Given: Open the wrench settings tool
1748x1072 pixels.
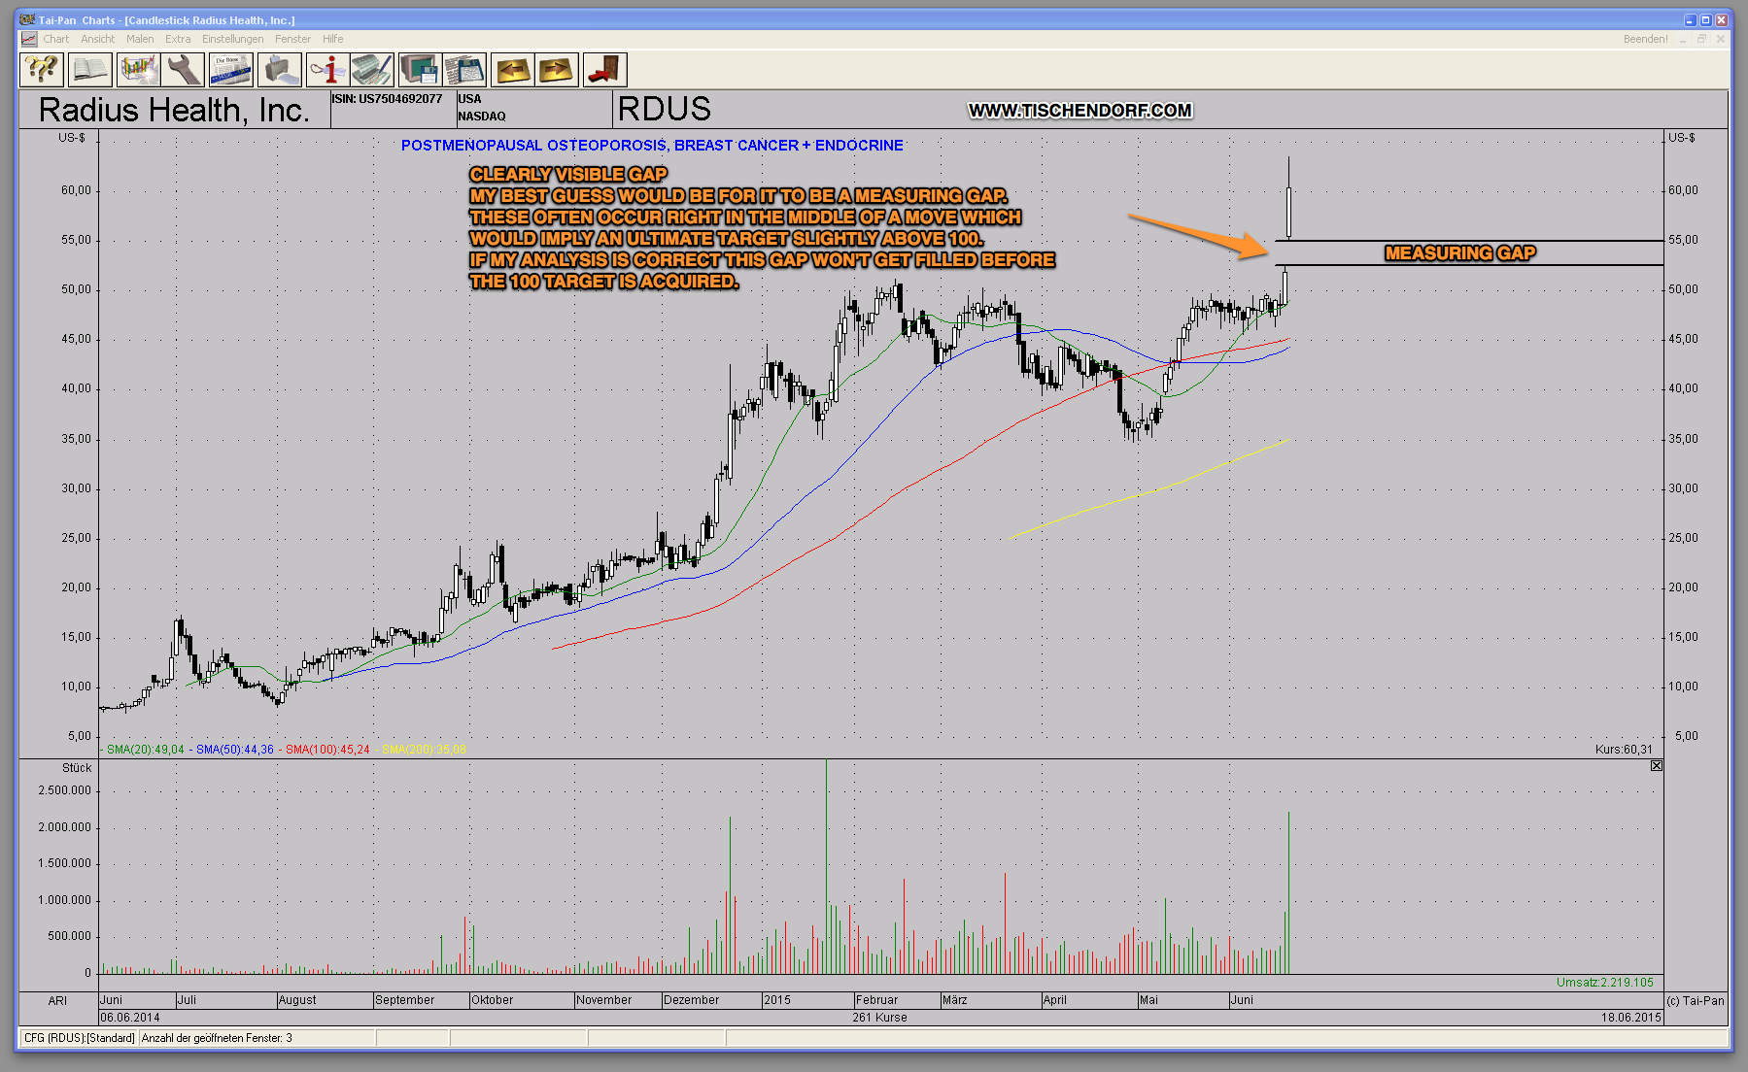Looking at the screenshot, I should pos(184,70).
